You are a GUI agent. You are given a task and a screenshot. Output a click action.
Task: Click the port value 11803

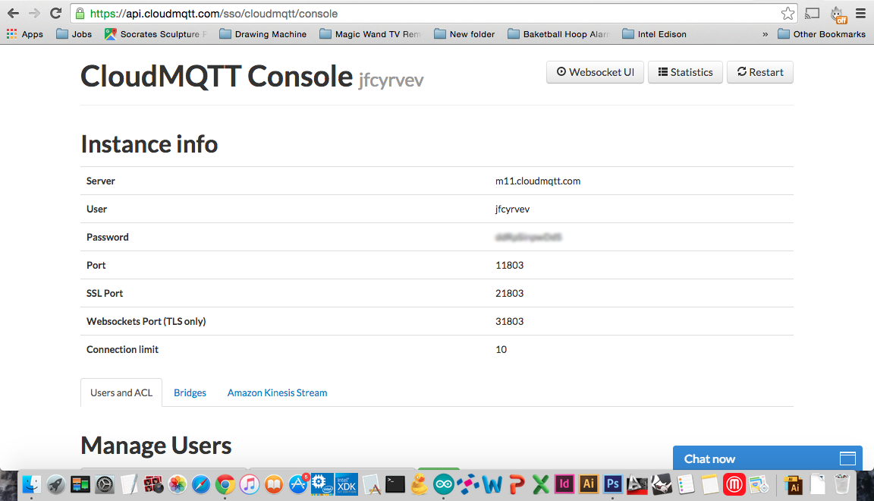[x=510, y=265]
